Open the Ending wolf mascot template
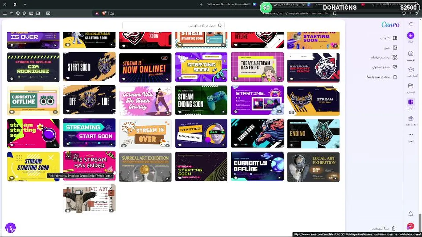 click(313, 133)
